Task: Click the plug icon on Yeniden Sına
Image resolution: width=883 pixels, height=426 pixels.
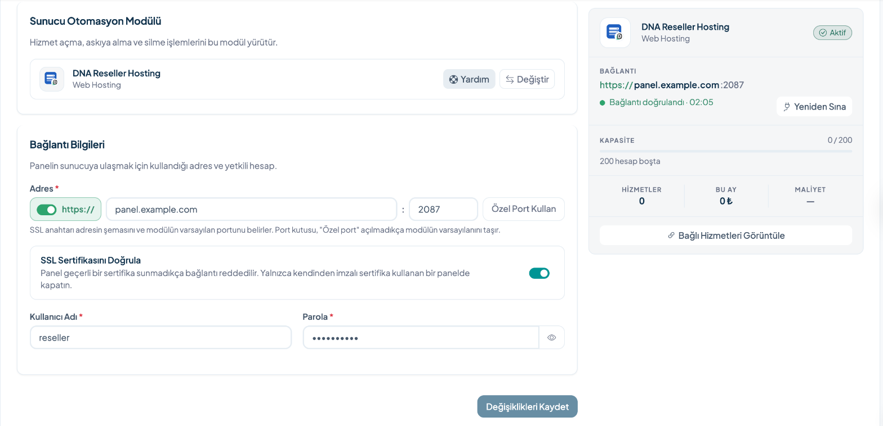Action: (787, 106)
